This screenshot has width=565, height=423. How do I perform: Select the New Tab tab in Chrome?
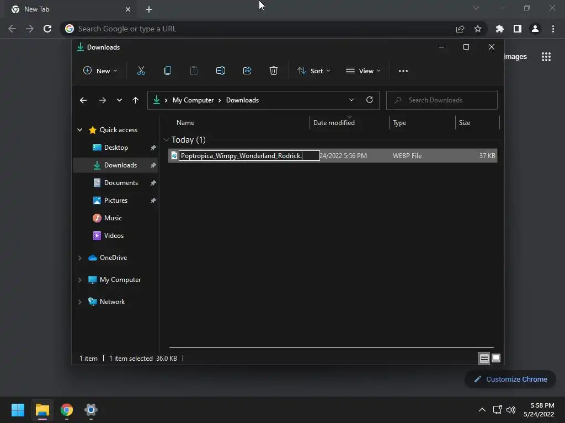(x=70, y=9)
